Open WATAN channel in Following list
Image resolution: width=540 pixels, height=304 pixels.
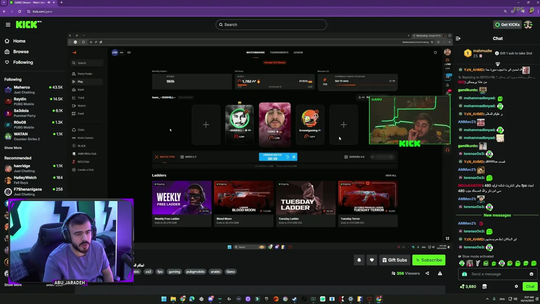coord(33,136)
